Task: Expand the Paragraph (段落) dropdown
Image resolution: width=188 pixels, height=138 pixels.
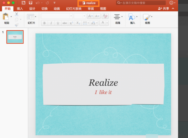Action: pos(122,17)
